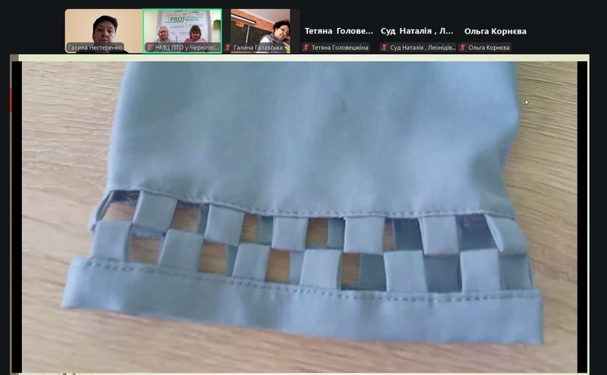Select the large Суд Наталія participant name
The height and width of the screenshot is (375, 607).
[417, 31]
